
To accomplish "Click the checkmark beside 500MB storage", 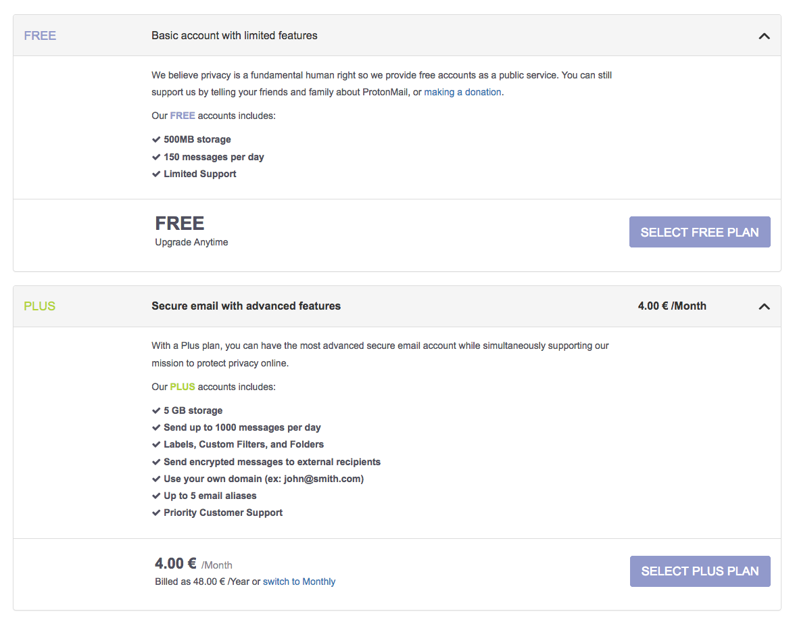I will [x=156, y=139].
